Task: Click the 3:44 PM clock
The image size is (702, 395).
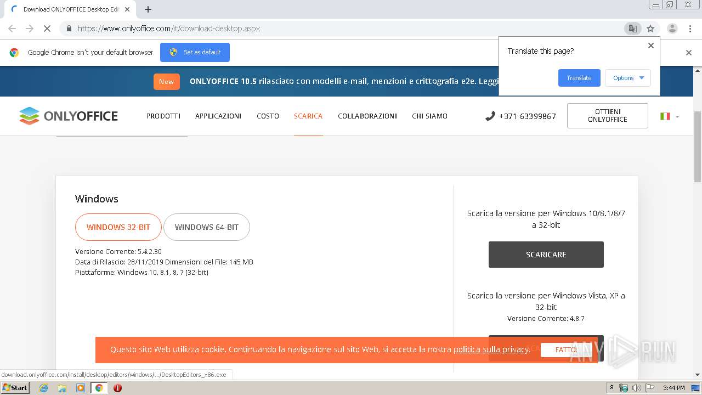Action: 673,388
